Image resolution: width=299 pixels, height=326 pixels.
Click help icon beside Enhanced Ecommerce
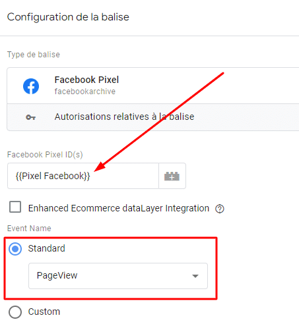tap(219, 209)
